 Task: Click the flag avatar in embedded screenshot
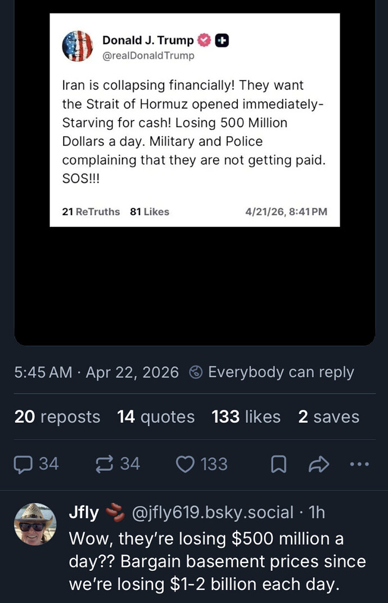77,46
